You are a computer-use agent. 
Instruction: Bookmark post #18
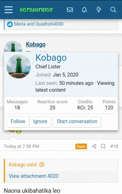point(103,146)
